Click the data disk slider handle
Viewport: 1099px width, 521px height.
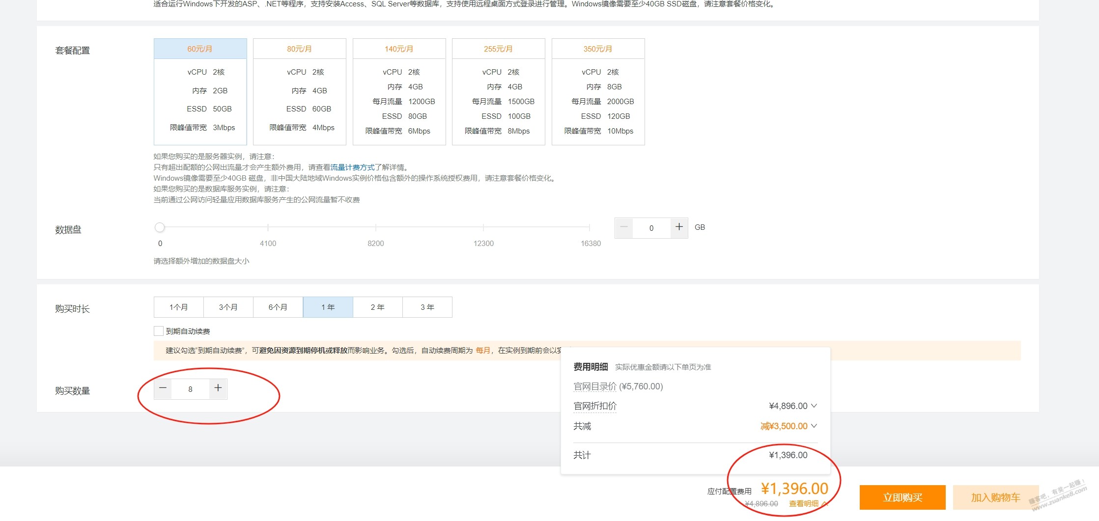[160, 227]
